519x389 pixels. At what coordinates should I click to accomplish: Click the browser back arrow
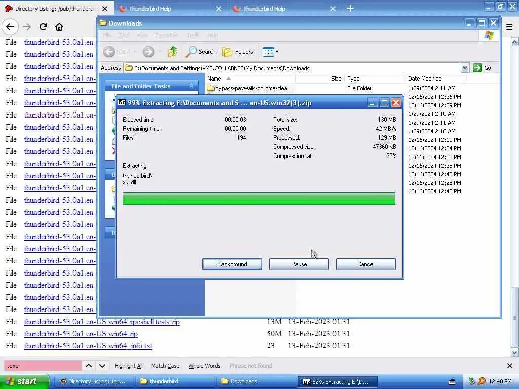click(x=10, y=27)
